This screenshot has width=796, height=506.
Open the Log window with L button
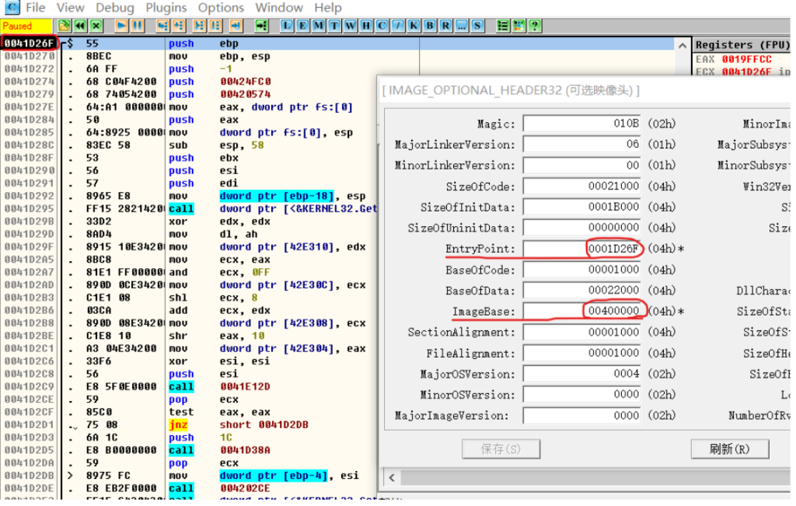tap(287, 26)
